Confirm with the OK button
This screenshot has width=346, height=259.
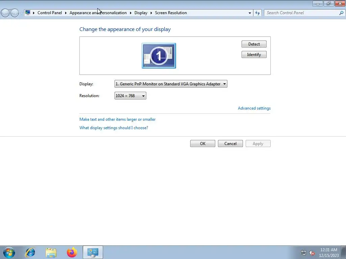(x=203, y=144)
